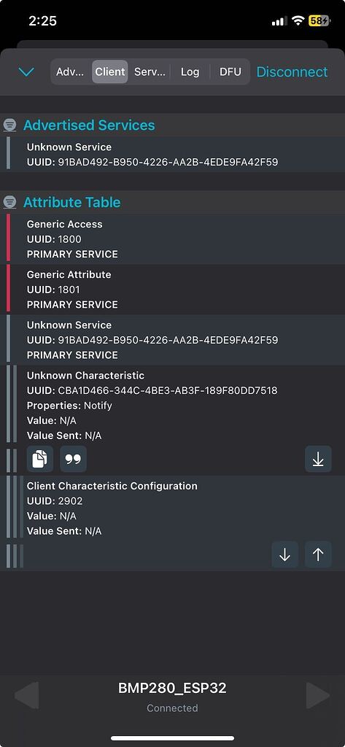Collapse the device panel with the chevron
The image size is (345, 747).
pyautogui.click(x=26, y=72)
